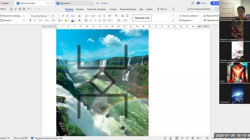
Task: Center align the text
Action: [91, 21]
